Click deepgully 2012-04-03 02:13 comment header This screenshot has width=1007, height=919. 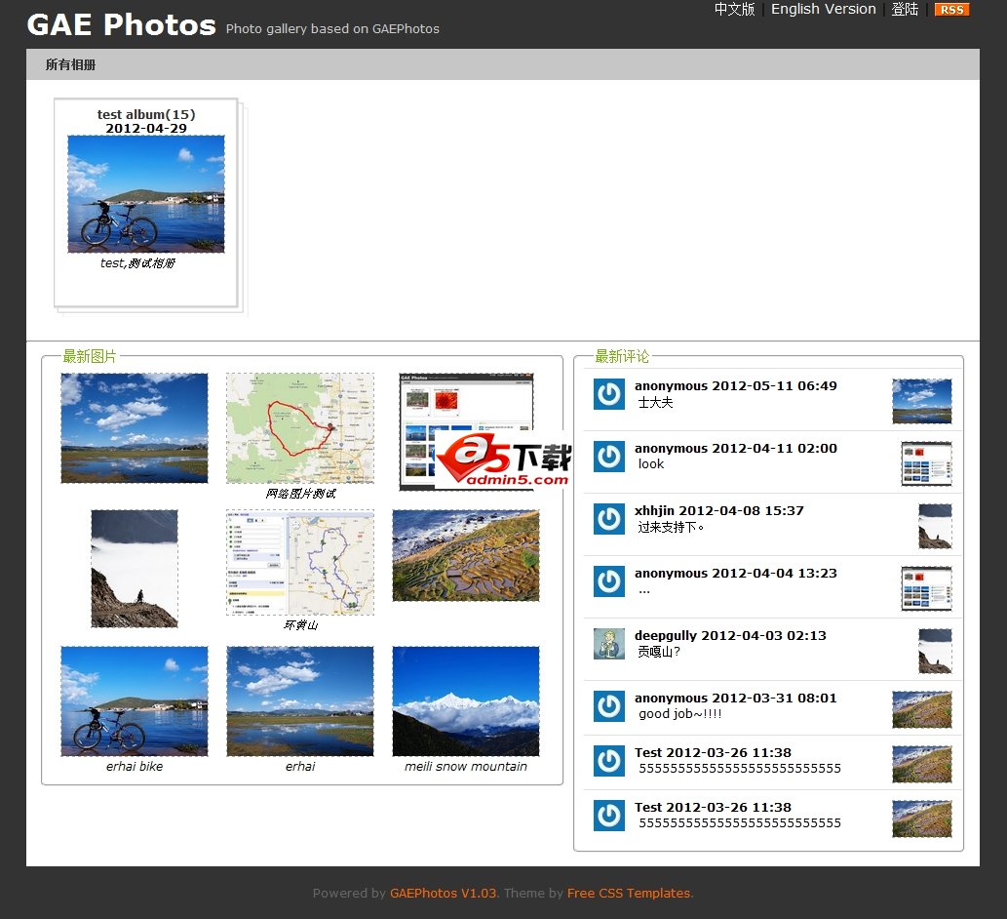coord(730,635)
